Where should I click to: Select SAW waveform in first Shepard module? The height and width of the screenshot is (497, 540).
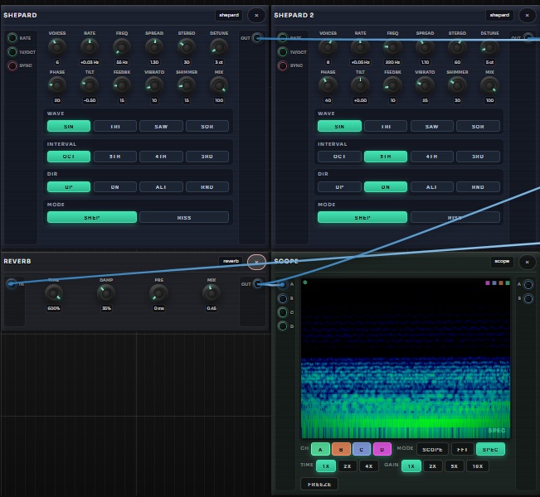161,126
